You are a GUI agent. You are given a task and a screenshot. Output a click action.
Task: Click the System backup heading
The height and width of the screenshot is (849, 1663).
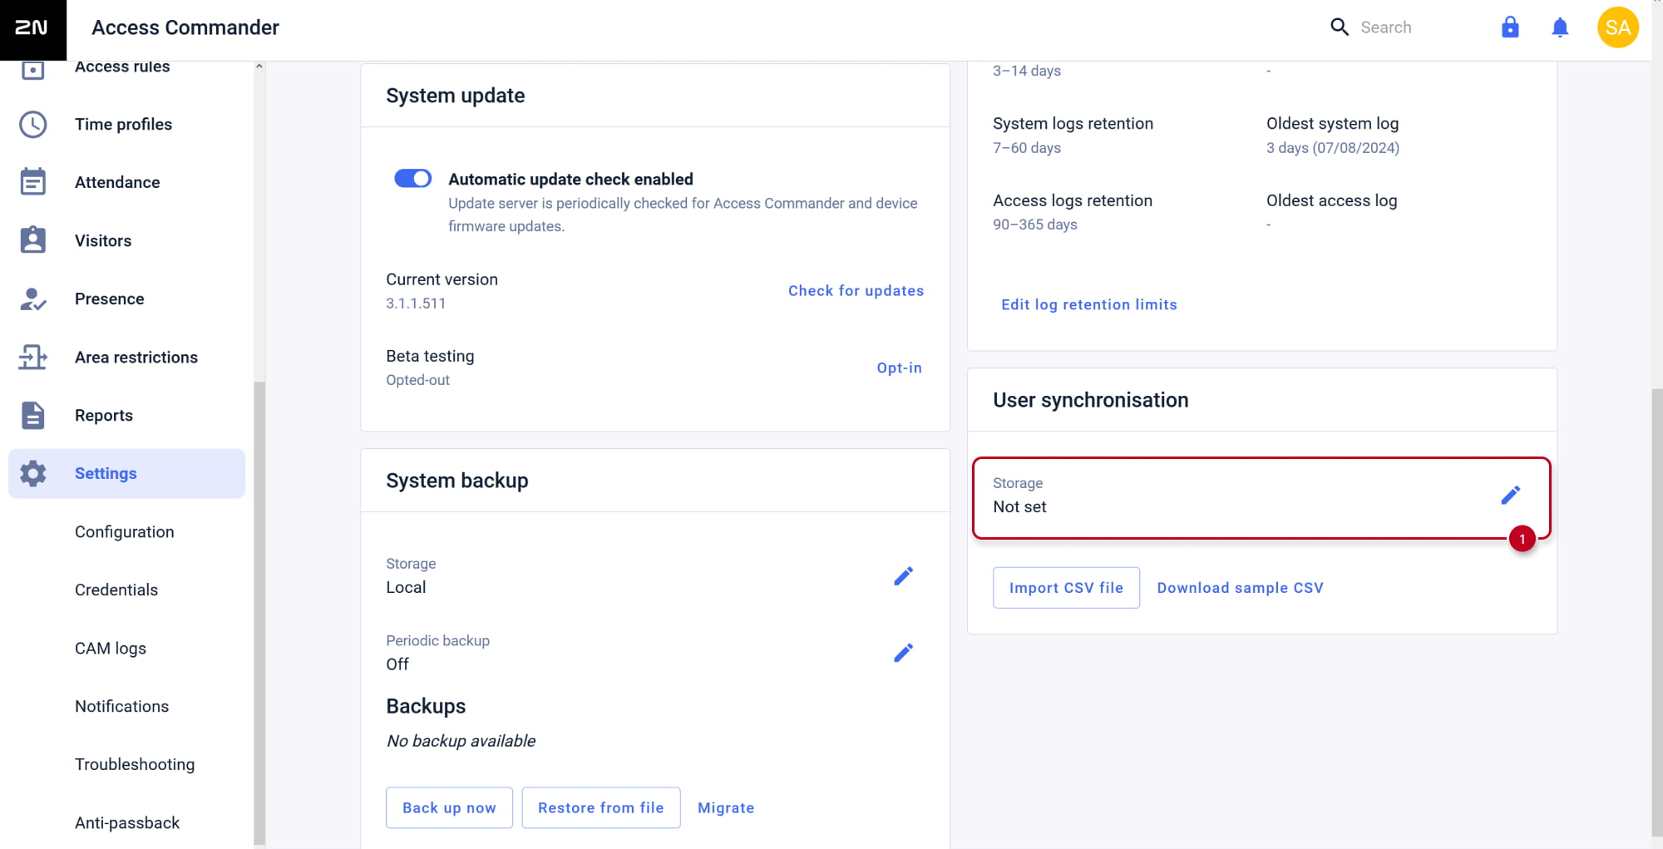456,481
